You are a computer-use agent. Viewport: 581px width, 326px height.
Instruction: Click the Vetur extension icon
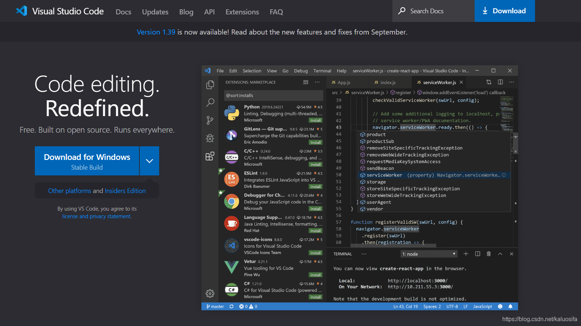pos(232,267)
